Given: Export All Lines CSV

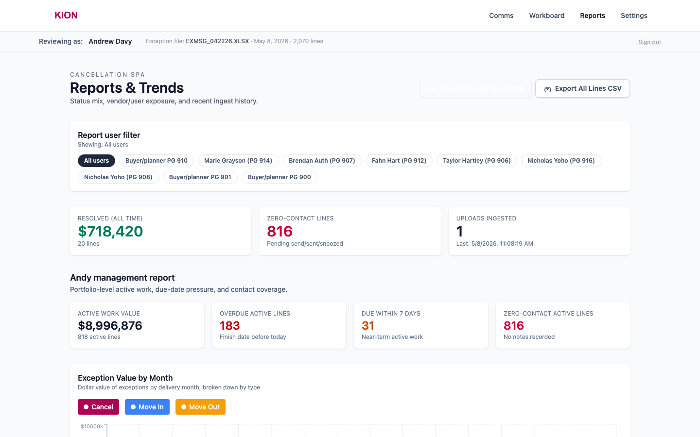Looking at the screenshot, I should point(582,88).
